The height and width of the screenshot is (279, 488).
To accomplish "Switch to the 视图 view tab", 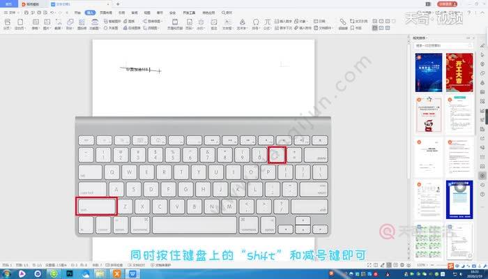I will (147, 13).
